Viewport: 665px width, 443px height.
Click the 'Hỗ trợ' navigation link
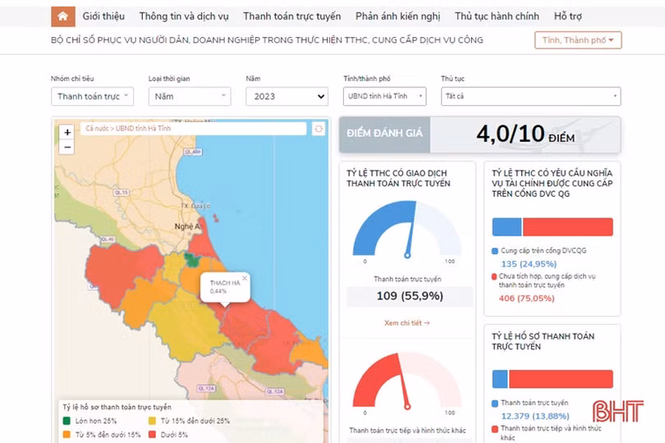(569, 16)
